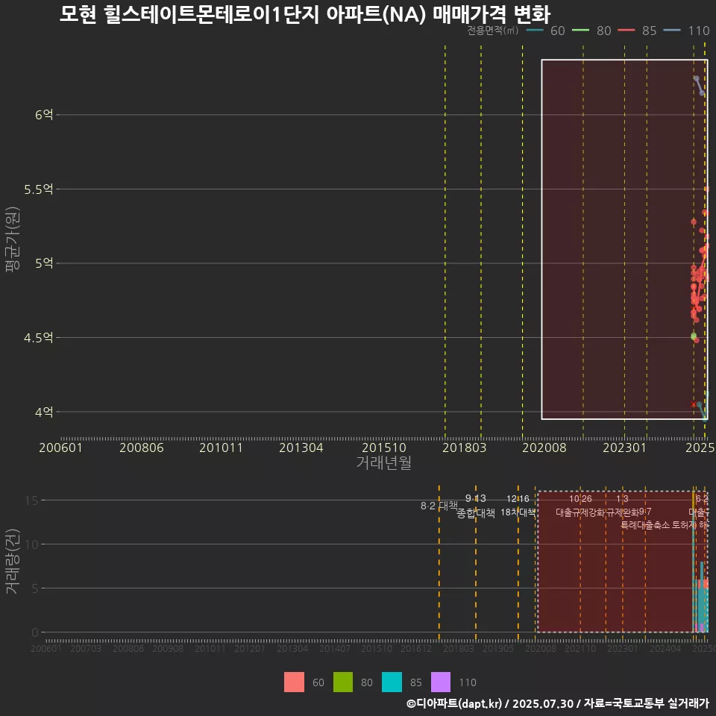Click the 1·3 규제완화 policy annotation
The width and height of the screenshot is (716, 716).
[x=622, y=506]
